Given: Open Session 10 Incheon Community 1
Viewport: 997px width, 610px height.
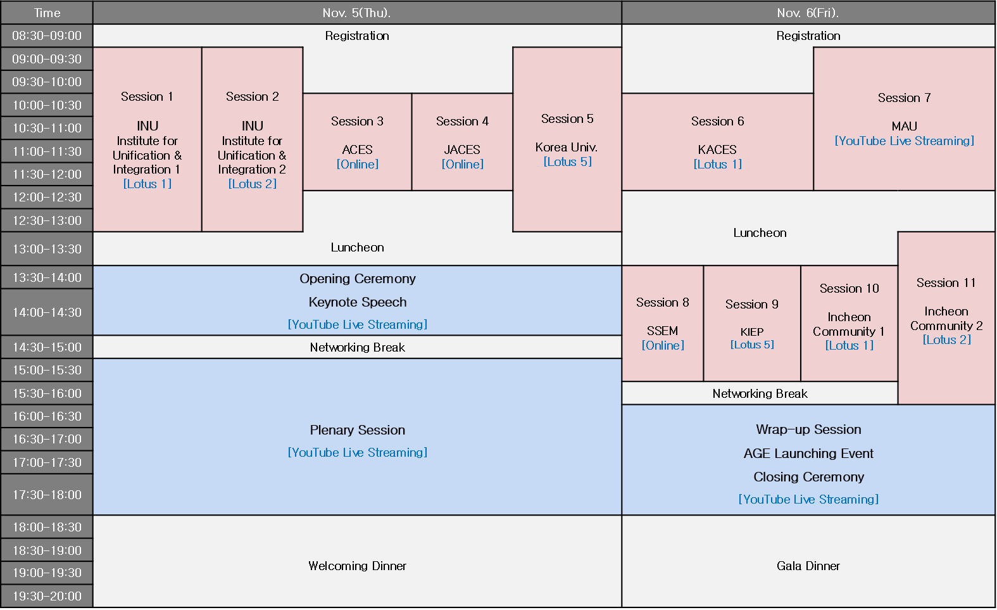Looking at the screenshot, I should pos(850,324).
